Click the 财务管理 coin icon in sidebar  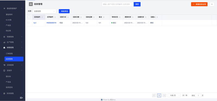4,93
